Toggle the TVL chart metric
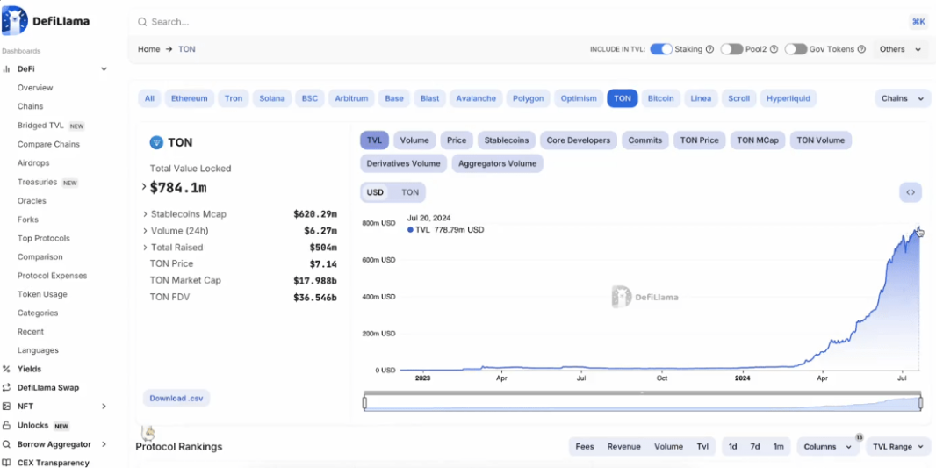936x468 pixels. 374,140
